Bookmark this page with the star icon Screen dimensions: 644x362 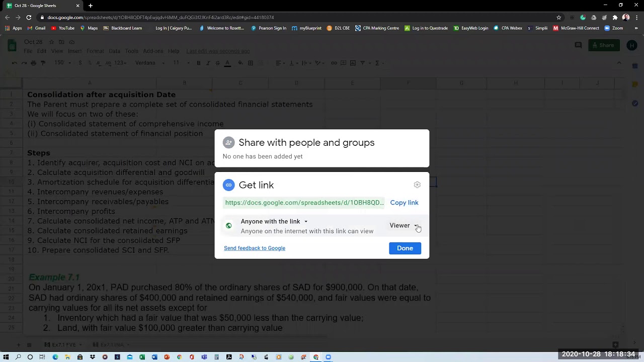coord(558,18)
